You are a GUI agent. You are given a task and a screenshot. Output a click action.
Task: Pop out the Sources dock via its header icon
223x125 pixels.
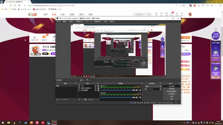coord(98,84)
